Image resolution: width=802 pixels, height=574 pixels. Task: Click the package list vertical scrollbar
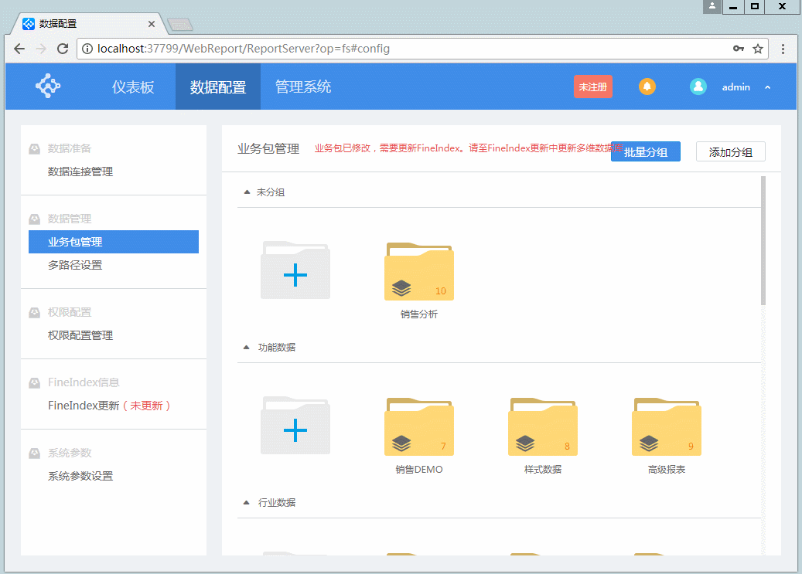763,241
